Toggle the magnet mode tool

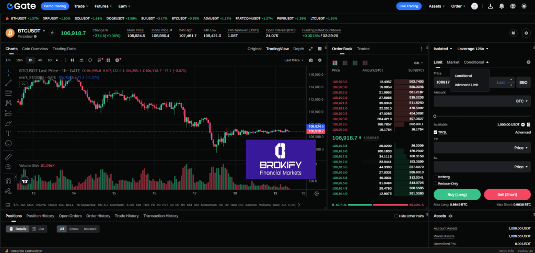point(8,180)
